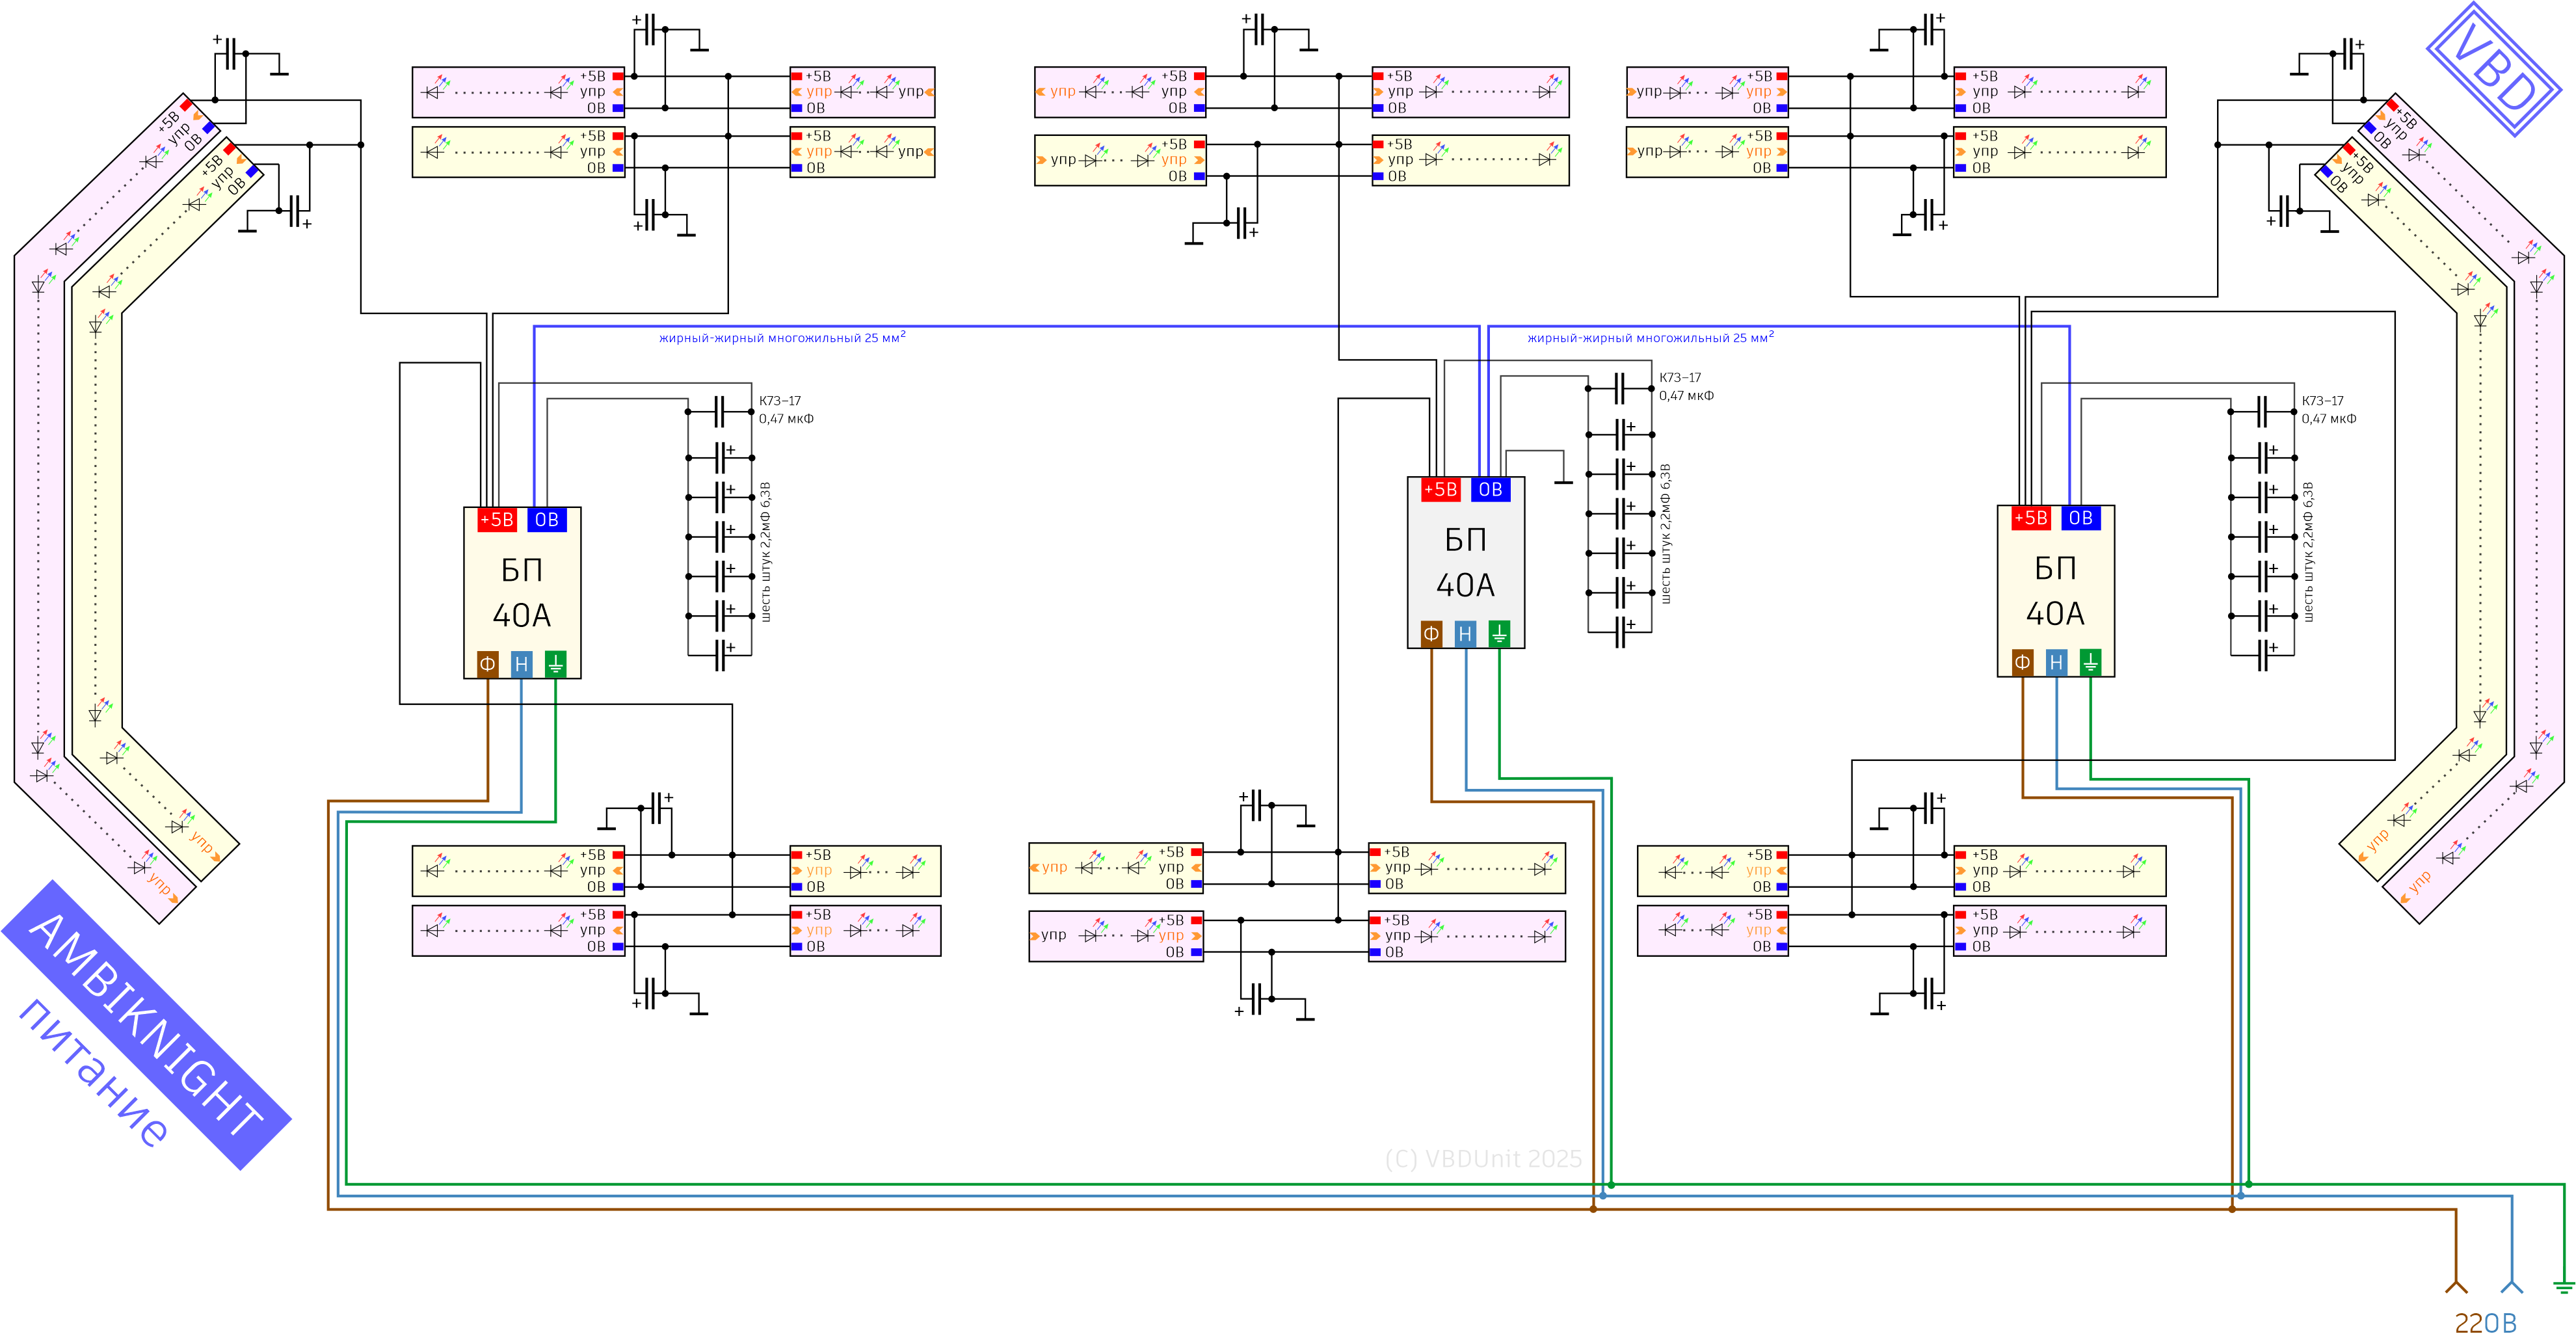
Task: Click К73-17 0,47 мкФ label near center supply
Action: coord(1686,386)
